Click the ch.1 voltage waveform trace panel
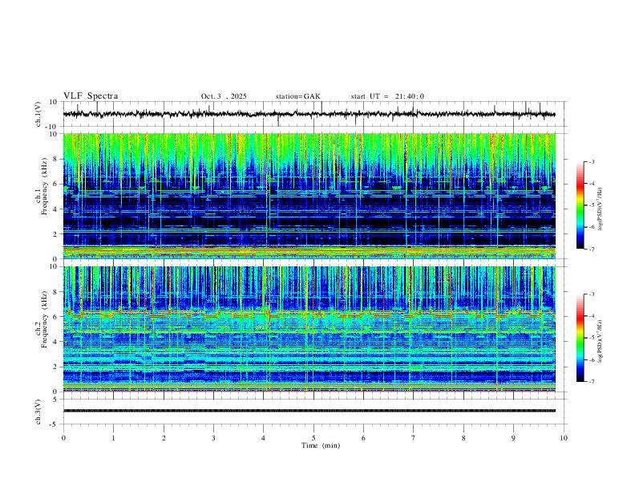 [x=313, y=114]
